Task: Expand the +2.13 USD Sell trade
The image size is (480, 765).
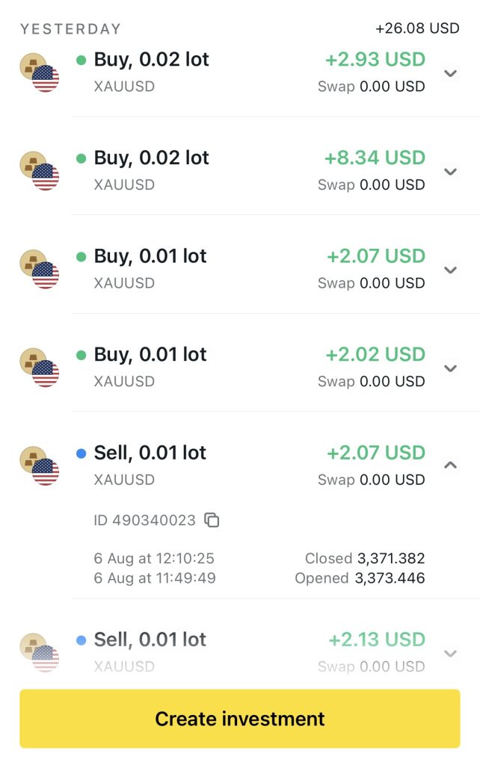Action: click(x=450, y=654)
